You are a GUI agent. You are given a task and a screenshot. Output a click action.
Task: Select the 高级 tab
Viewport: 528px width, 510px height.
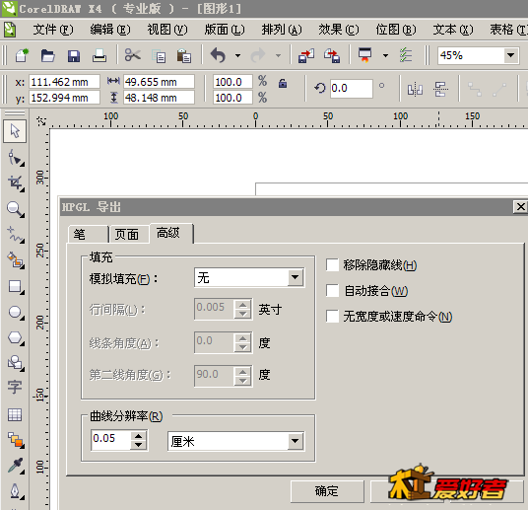coord(171,233)
